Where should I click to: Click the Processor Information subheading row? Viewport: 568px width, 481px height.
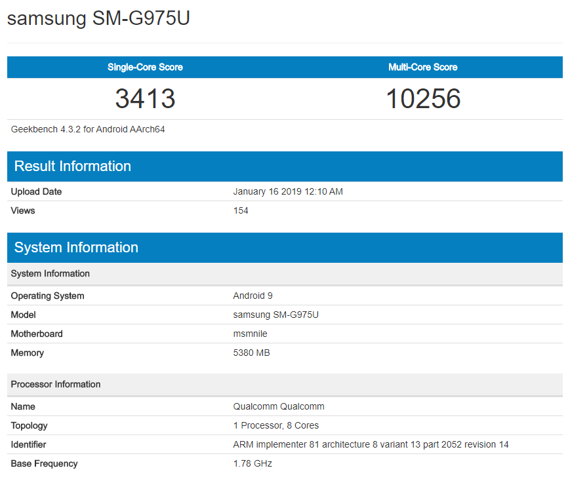(285, 385)
